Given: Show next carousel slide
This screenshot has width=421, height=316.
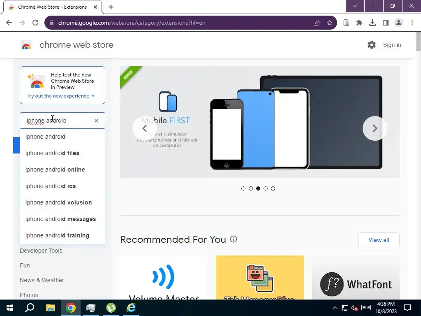Looking at the screenshot, I should pyautogui.click(x=375, y=128).
